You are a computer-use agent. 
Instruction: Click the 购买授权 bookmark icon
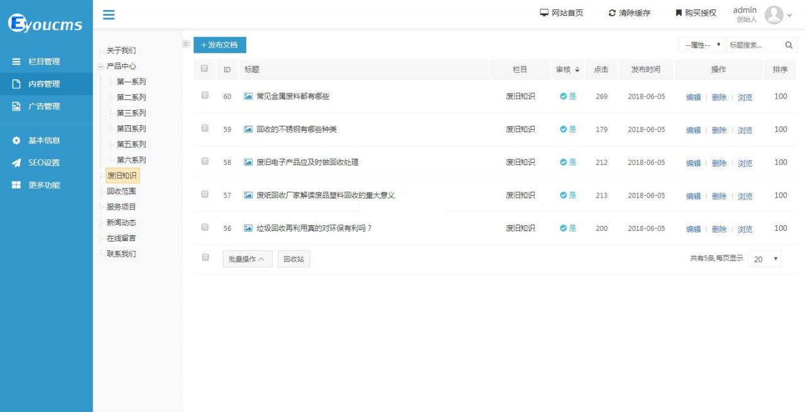tap(677, 12)
